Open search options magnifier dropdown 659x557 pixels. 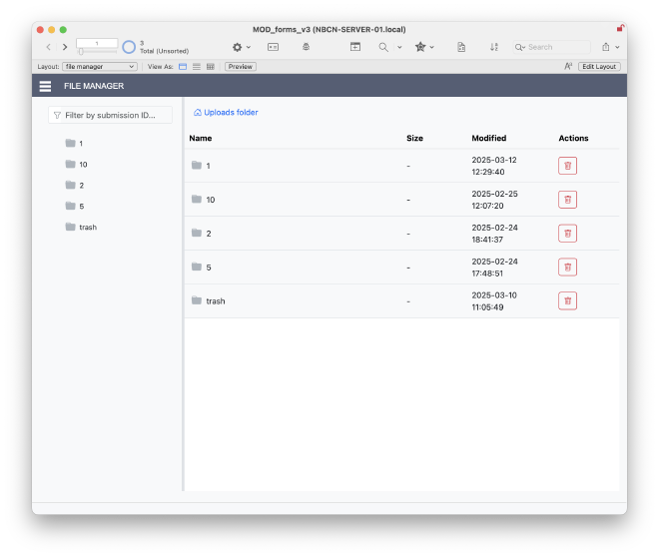(x=520, y=47)
